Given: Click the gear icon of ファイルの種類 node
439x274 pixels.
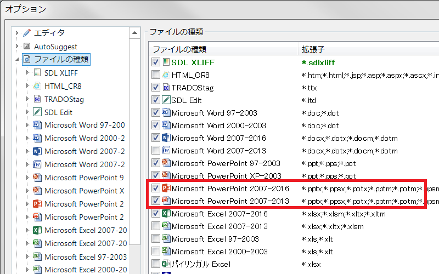Looking at the screenshot, I should (x=27, y=59).
